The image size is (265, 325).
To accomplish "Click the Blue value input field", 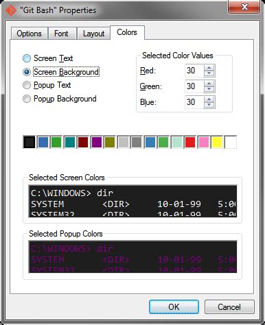I will pos(194,102).
